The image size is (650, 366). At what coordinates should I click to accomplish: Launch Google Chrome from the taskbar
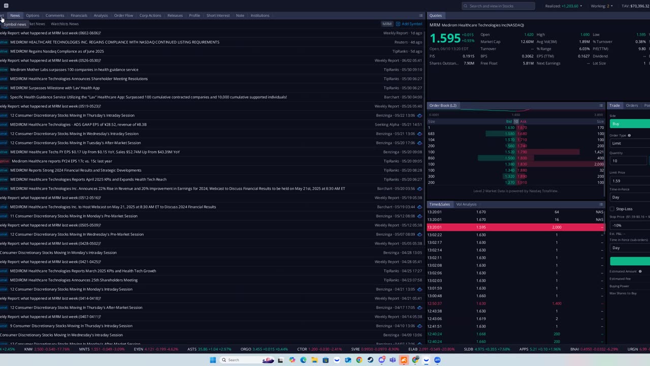359,360
